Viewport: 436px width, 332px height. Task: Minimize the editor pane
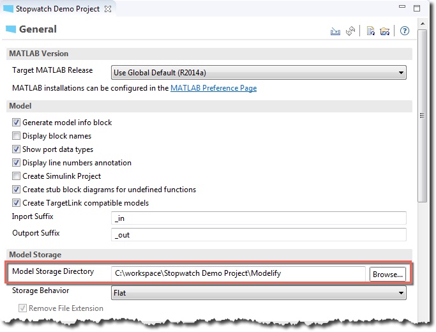tap(402, 6)
